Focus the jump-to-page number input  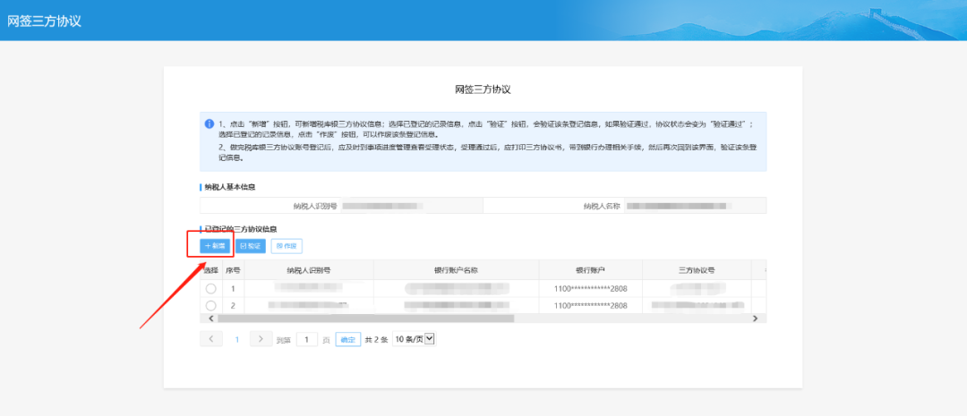point(307,339)
